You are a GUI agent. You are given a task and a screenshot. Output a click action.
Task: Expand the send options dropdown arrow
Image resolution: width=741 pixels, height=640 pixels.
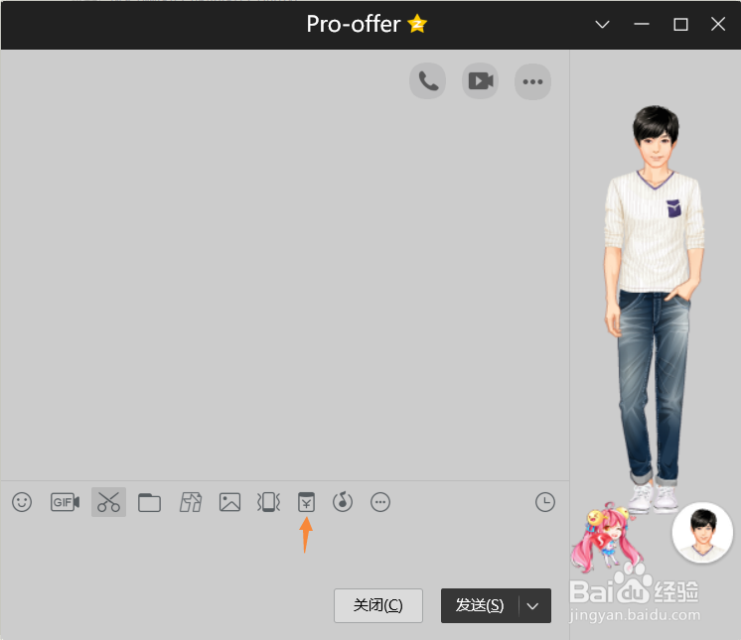(533, 606)
